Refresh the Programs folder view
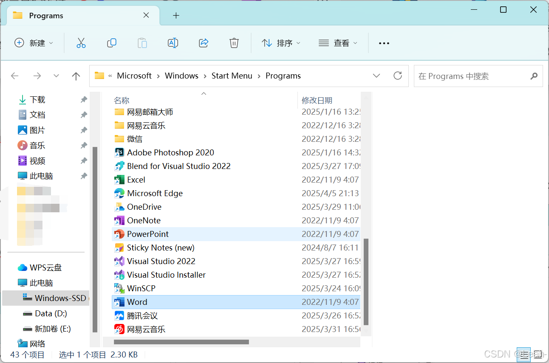 [398, 76]
